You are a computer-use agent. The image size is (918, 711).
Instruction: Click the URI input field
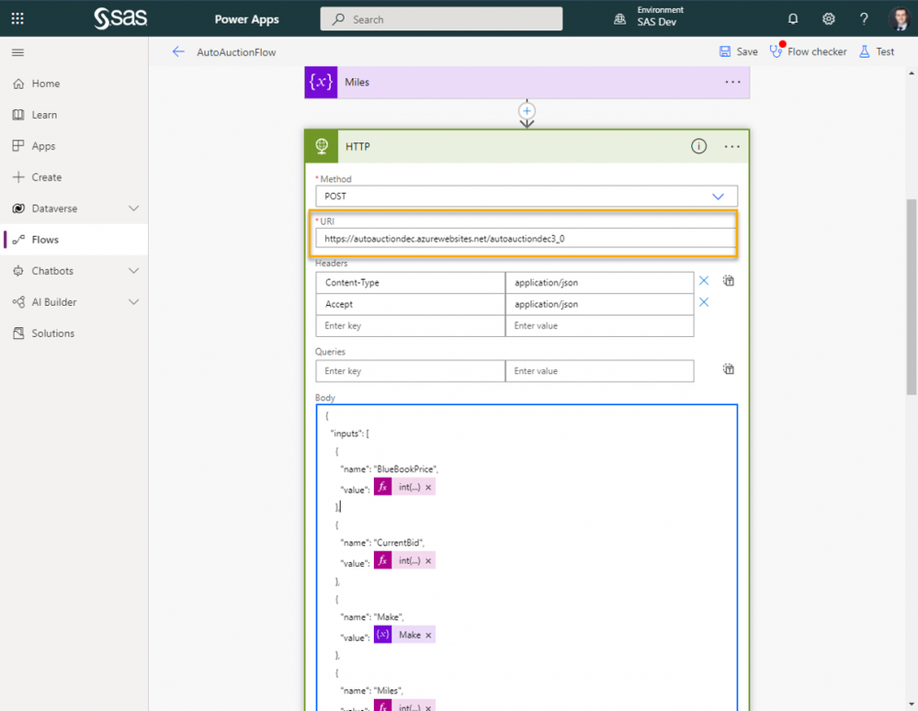point(526,239)
